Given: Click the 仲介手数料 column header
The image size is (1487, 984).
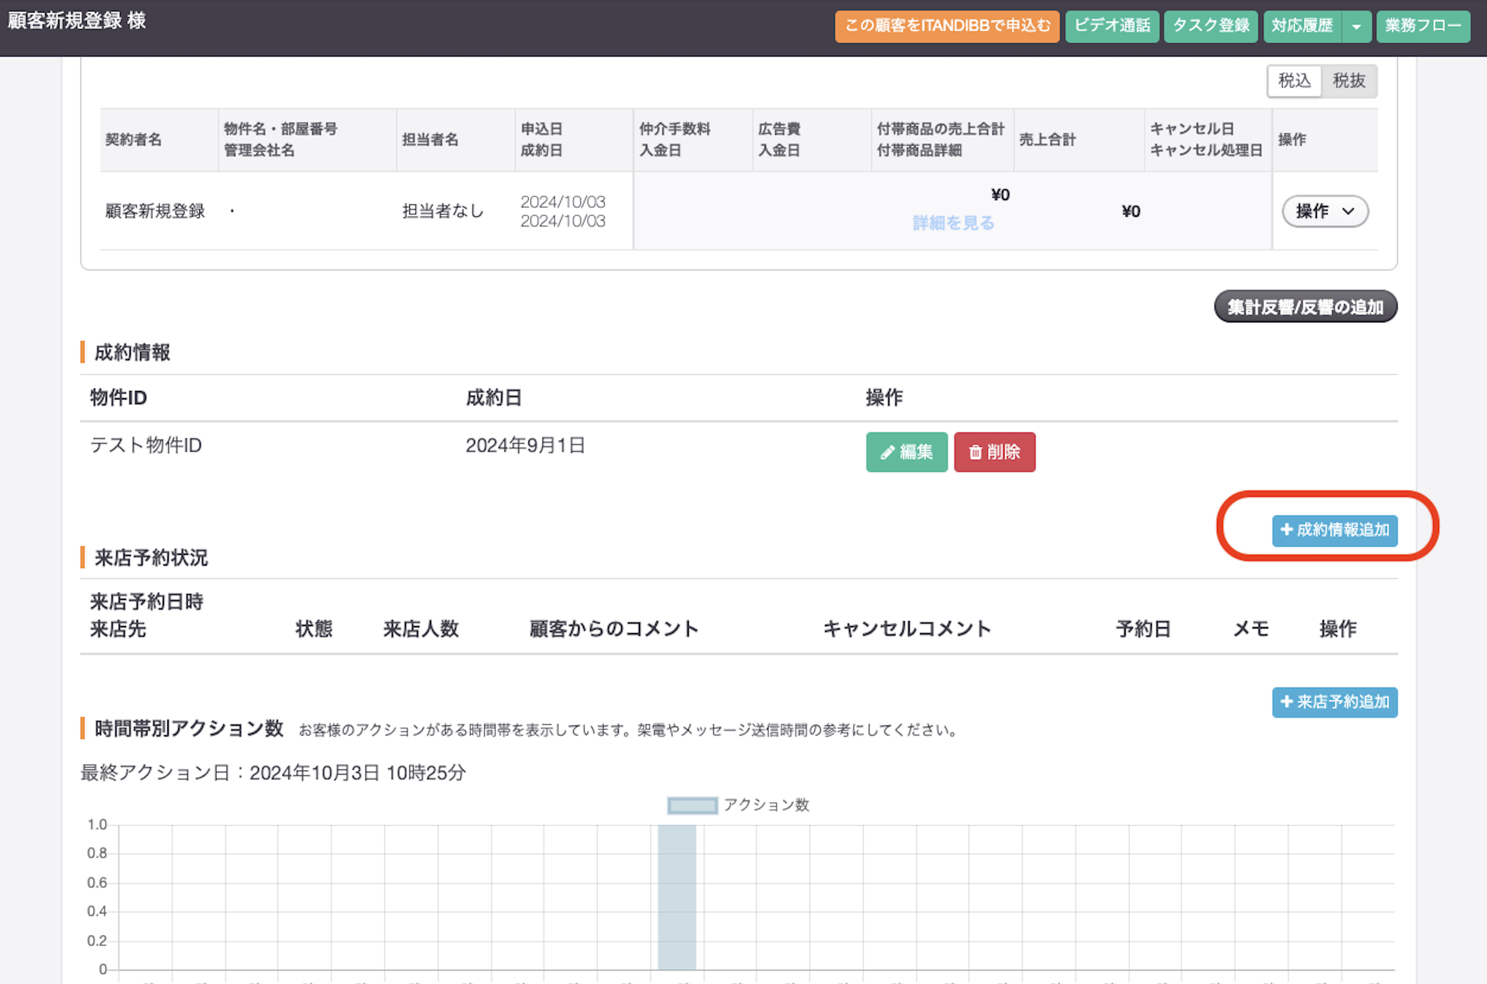Looking at the screenshot, I should click(675, 129).
